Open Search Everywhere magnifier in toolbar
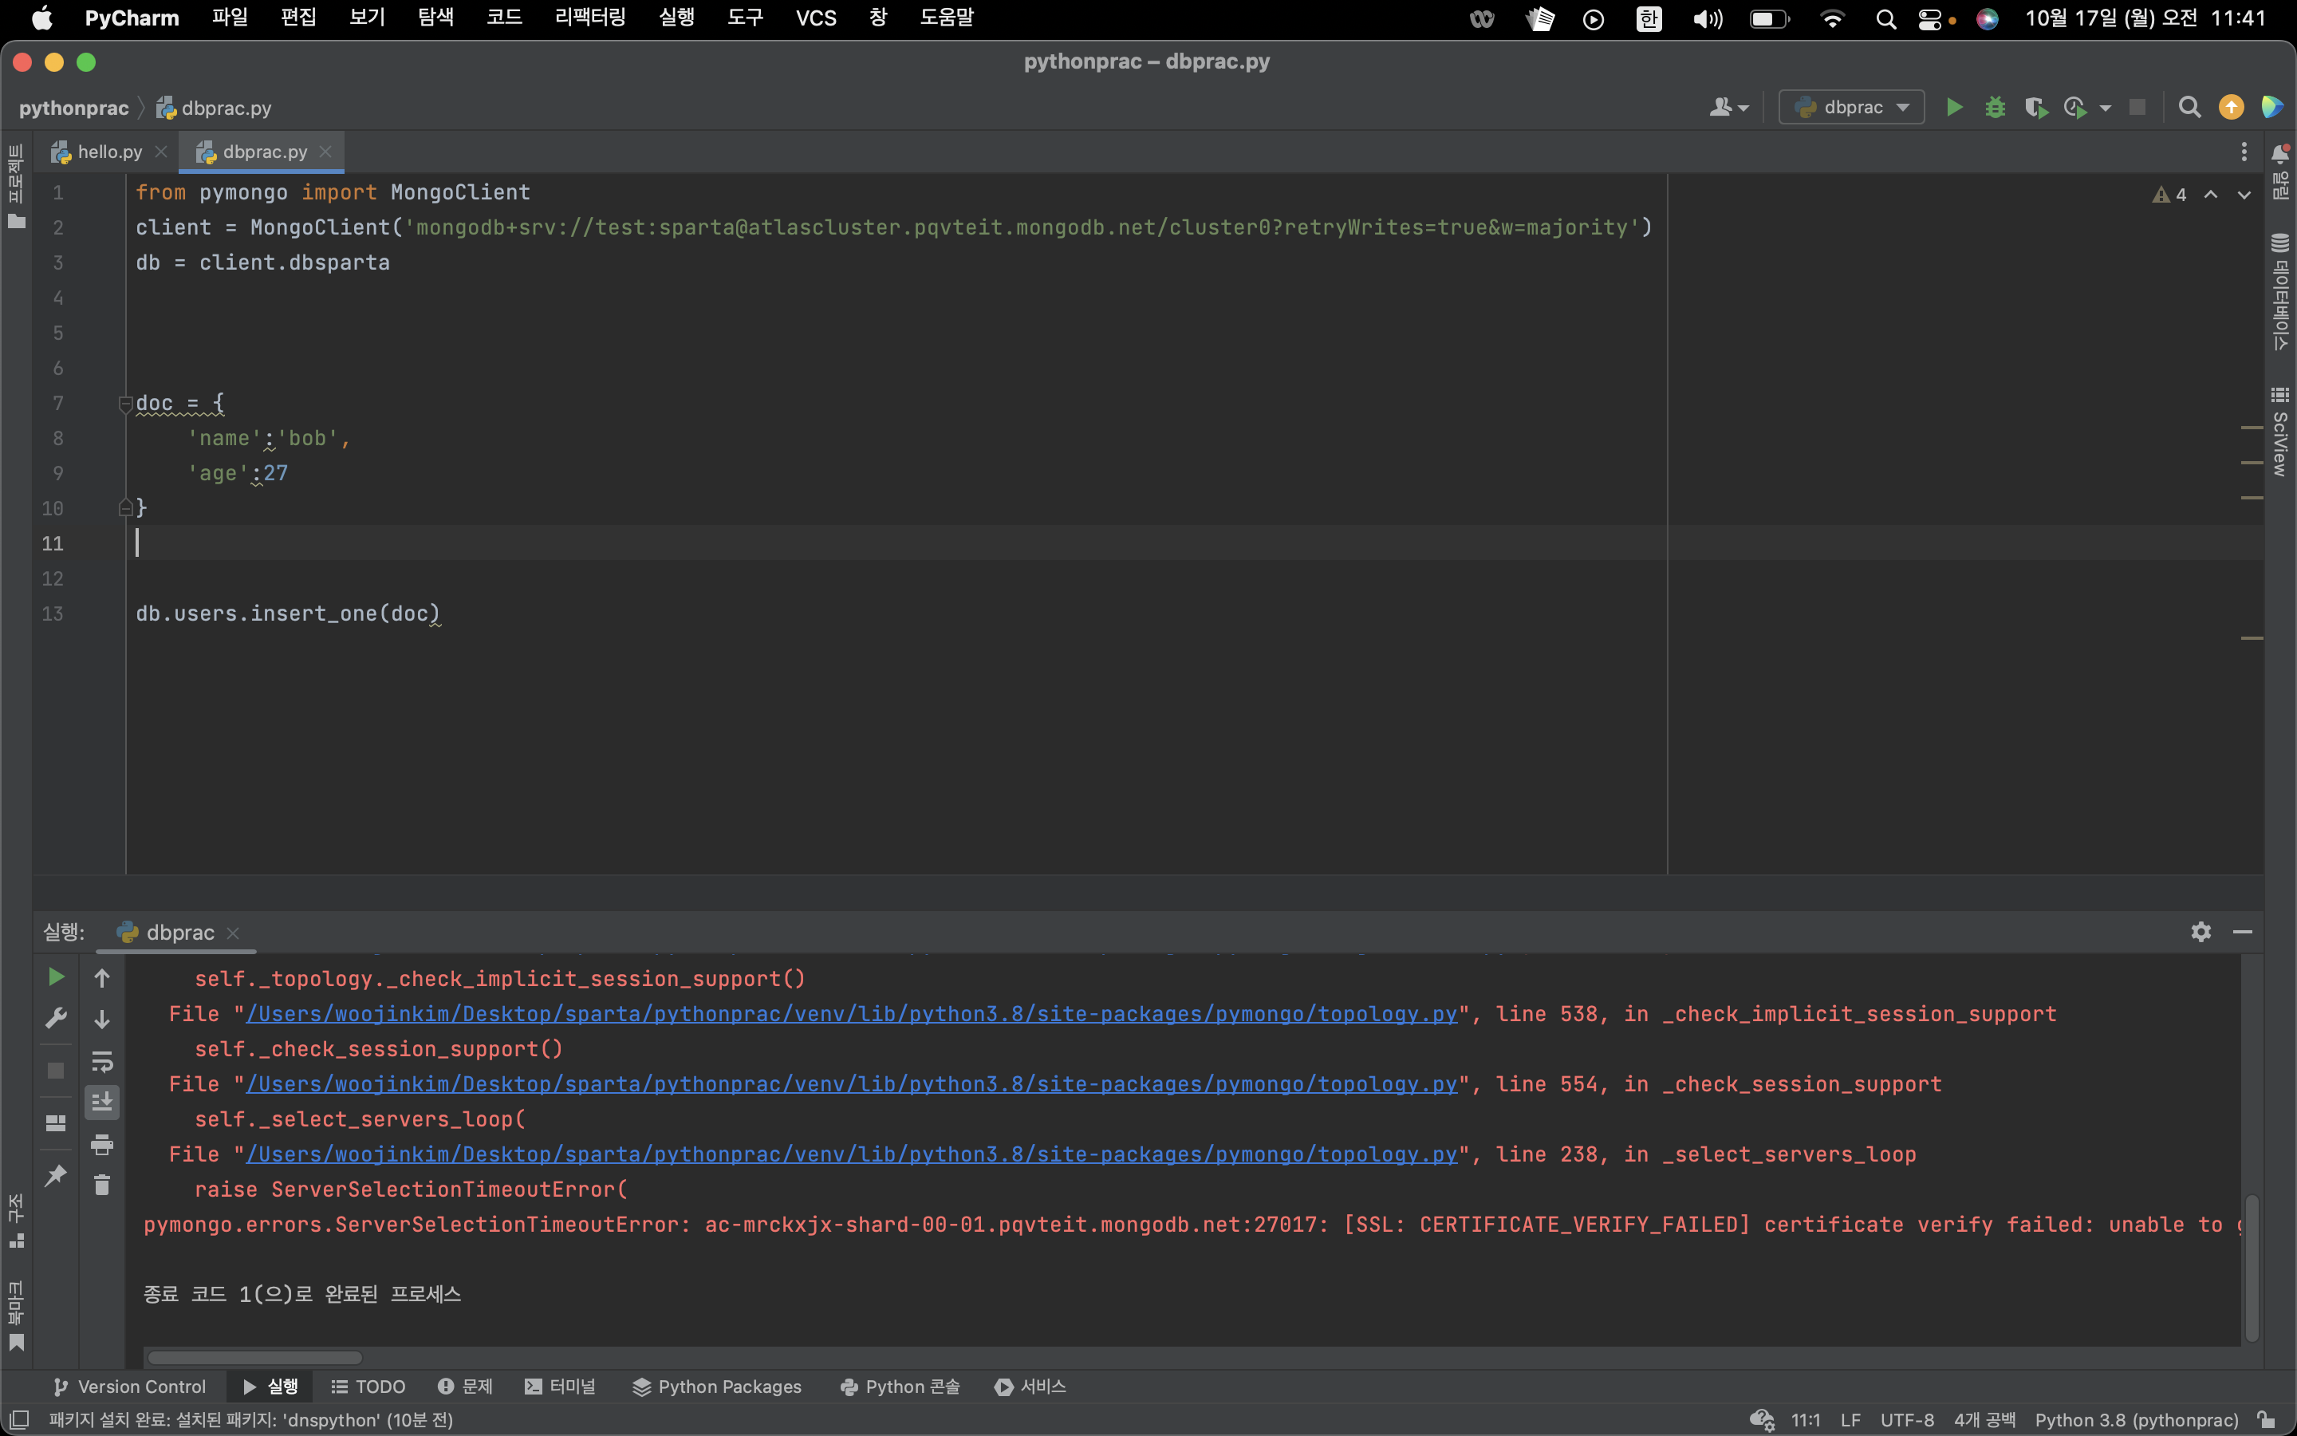 (2189, 108)
